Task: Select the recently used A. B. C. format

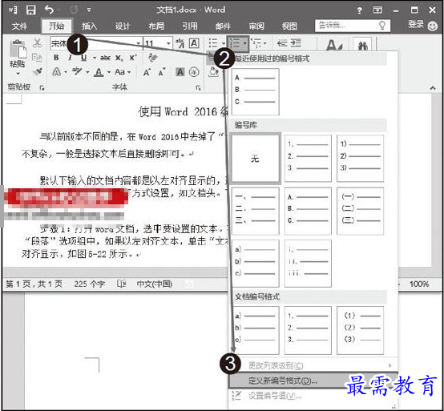Action: tap(255, 91)
